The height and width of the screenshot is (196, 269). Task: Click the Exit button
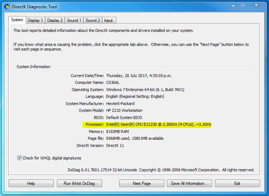(x=237, y=183)
